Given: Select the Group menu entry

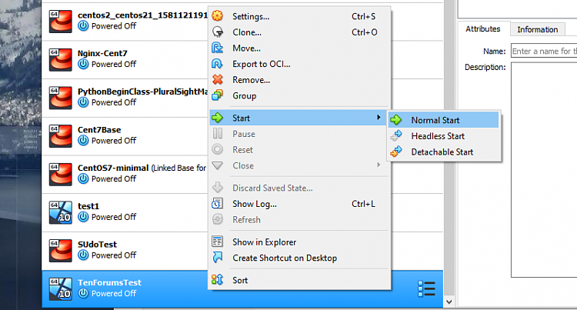Looking at the screenshot, I should click(299, 95).
